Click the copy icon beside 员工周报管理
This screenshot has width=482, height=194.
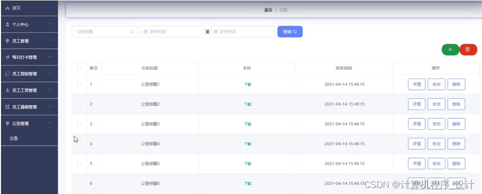click(x=7, y=74)
